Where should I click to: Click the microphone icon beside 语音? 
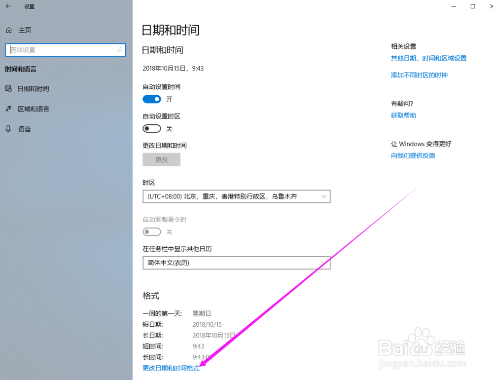pyautogui.click(x=8, y=129)
